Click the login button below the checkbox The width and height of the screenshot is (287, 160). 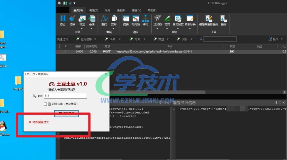click(66, 113)
